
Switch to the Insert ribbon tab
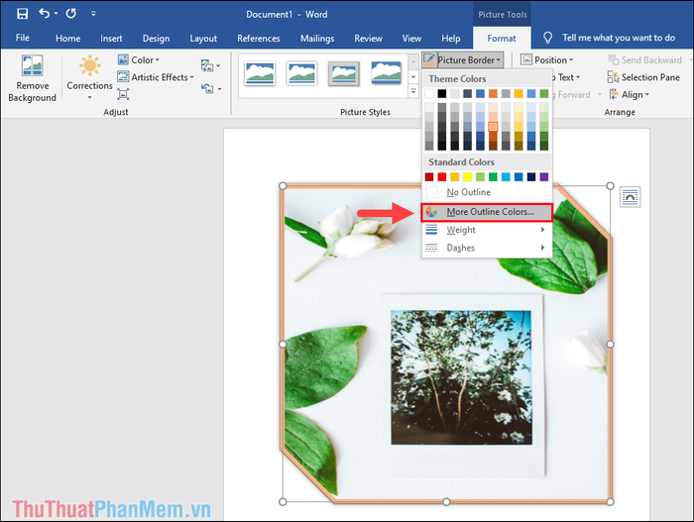[x=111, y=39]
